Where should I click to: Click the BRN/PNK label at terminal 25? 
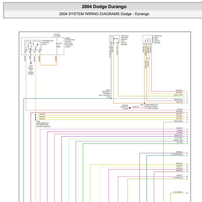click(179, 170)
